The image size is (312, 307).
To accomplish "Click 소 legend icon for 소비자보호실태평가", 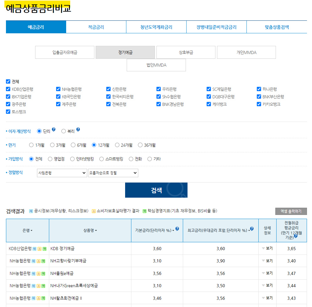I will point(93,211).
